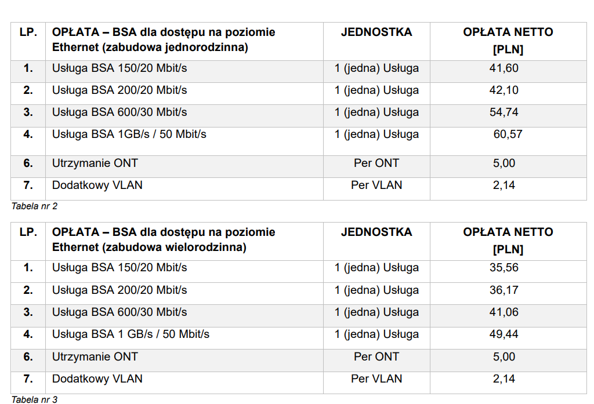Image resolution: width=594 pixels, height=404 pixels.
Task: Click the "Tabela nr 2" caption
Action: 34,206
